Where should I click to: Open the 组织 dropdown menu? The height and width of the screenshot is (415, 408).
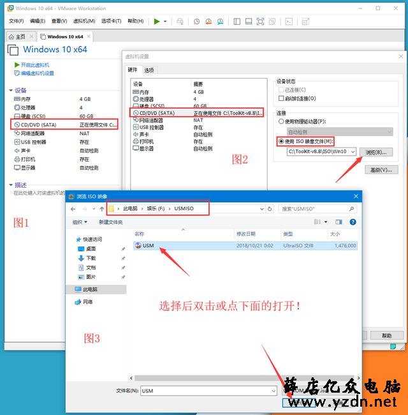click(80, 222)
